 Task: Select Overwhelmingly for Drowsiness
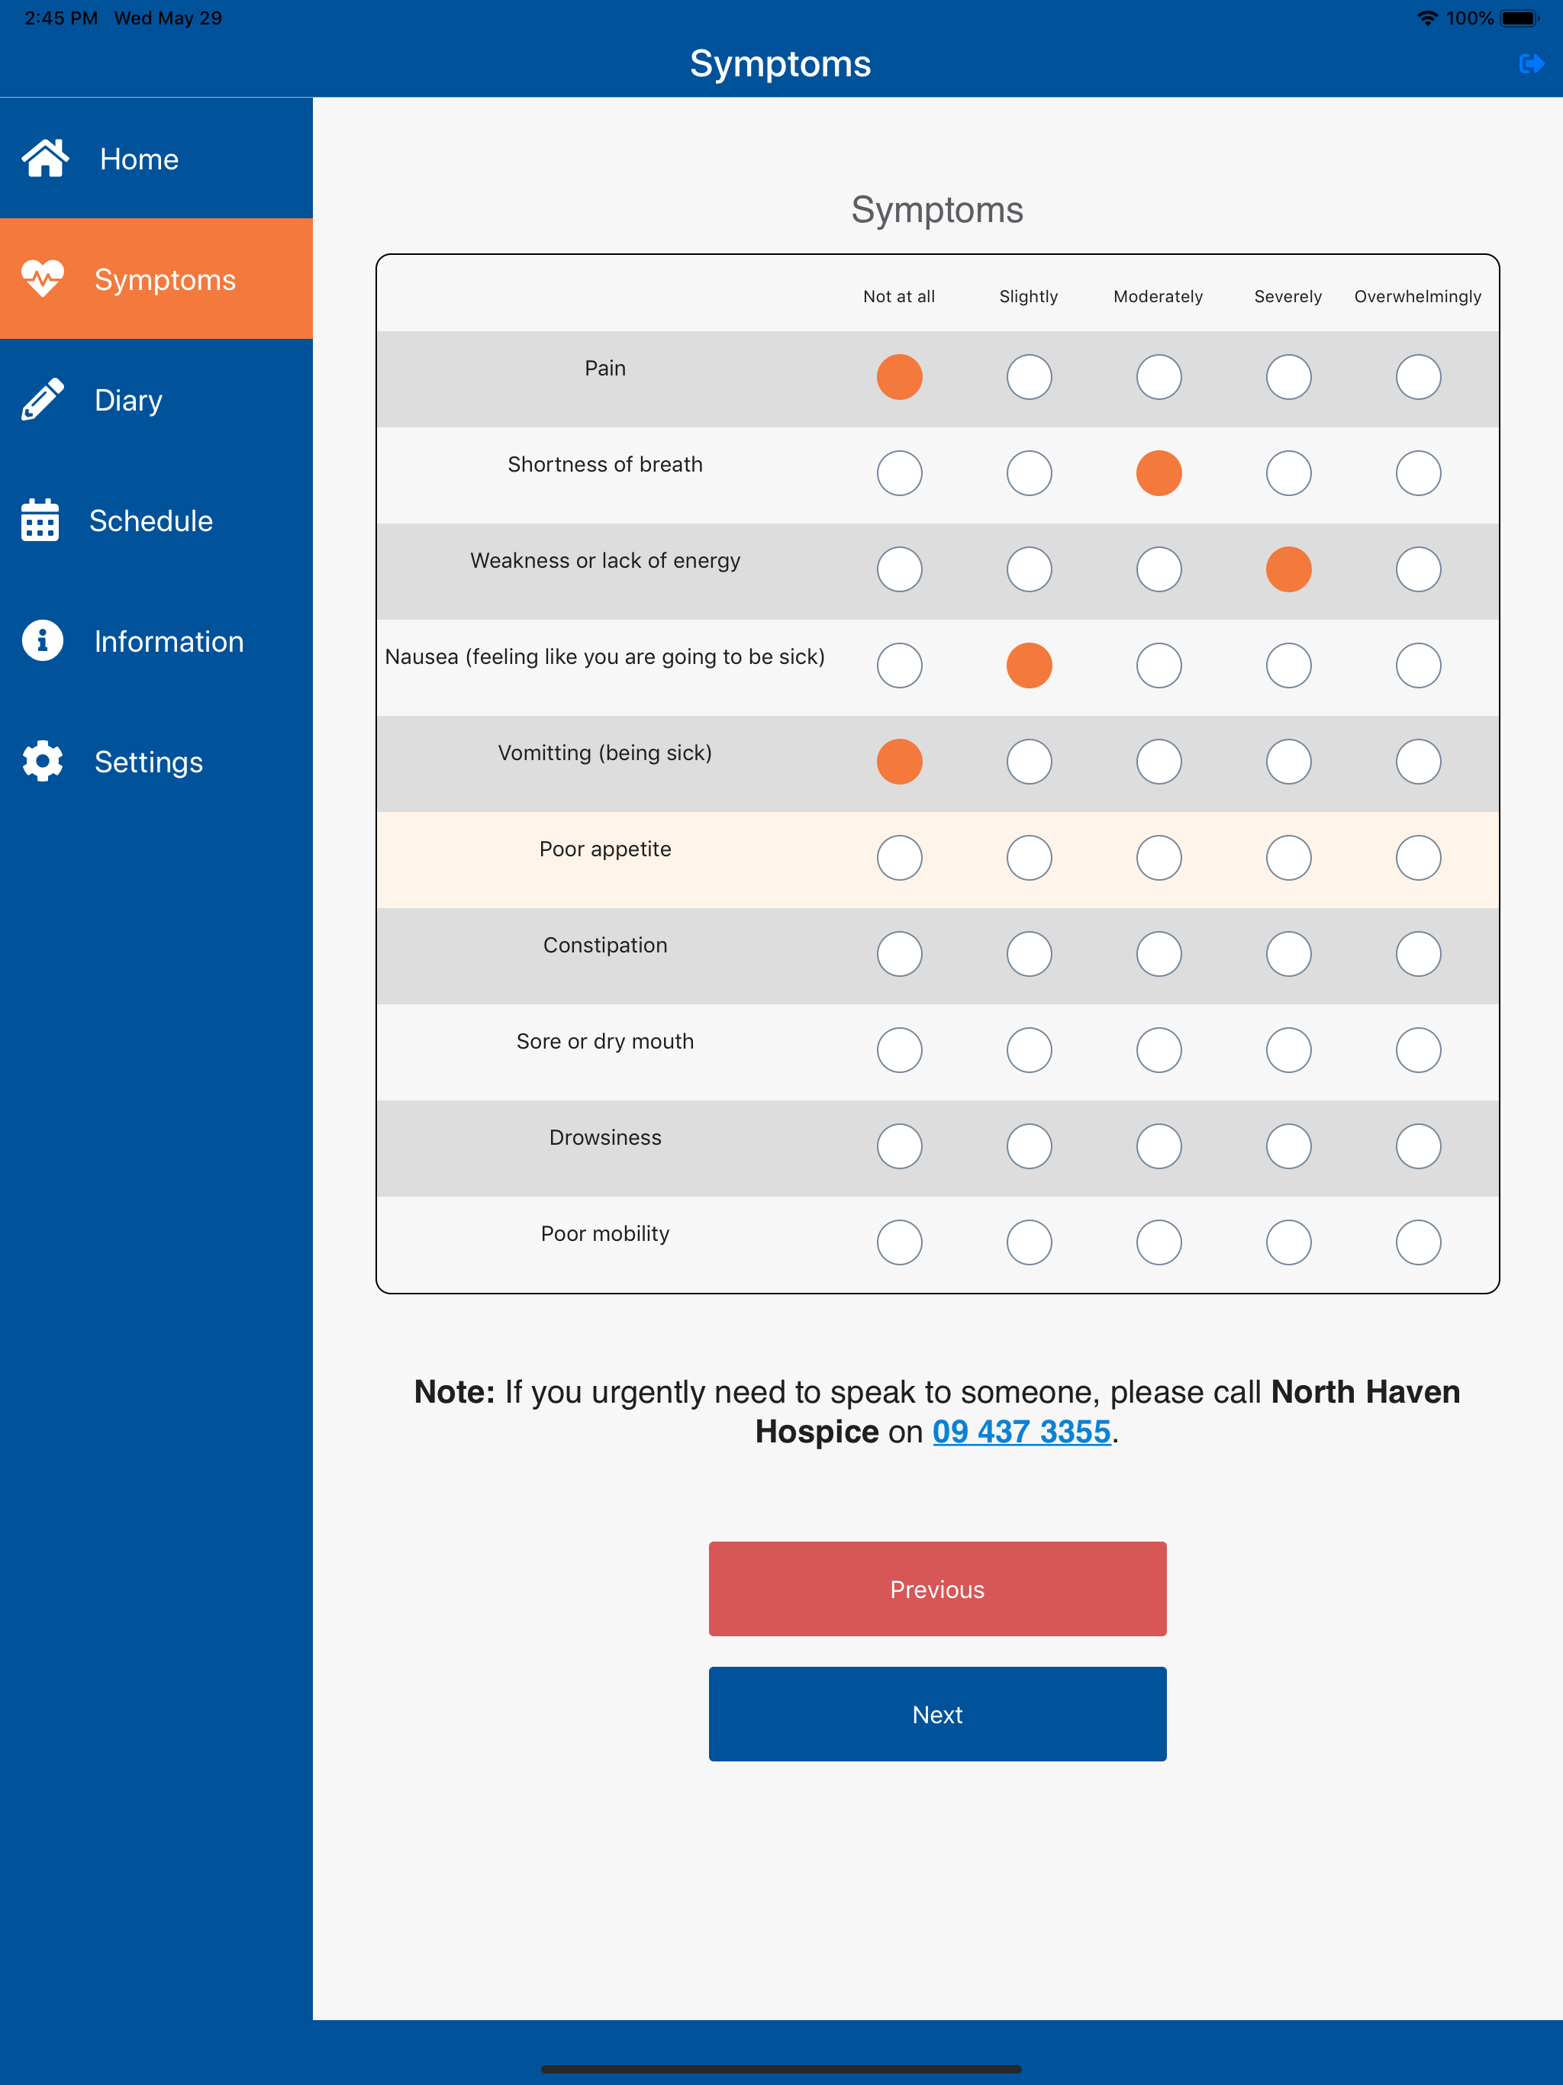tap(1418, 1146)
